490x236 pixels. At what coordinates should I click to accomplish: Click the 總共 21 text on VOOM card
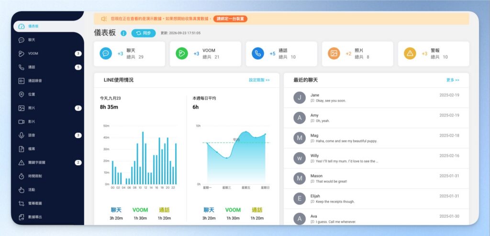pyautogui.click(x=211, y=57)
